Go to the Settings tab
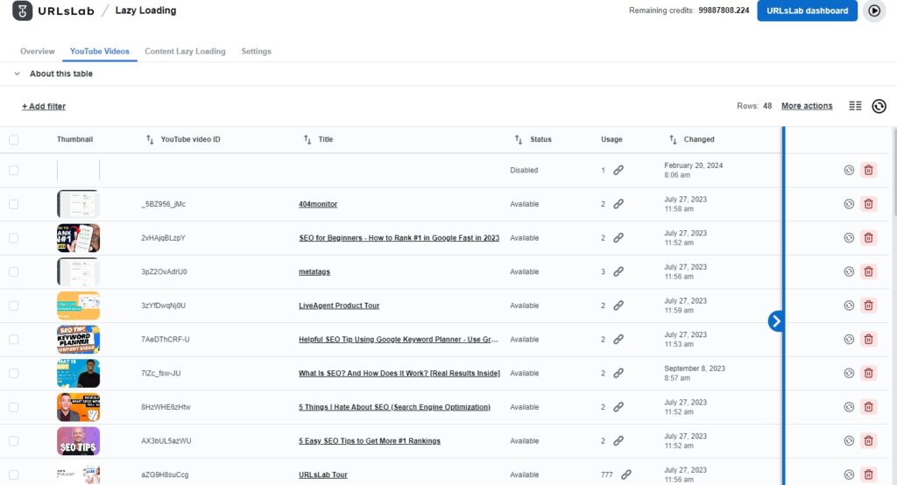 point(257,52)
